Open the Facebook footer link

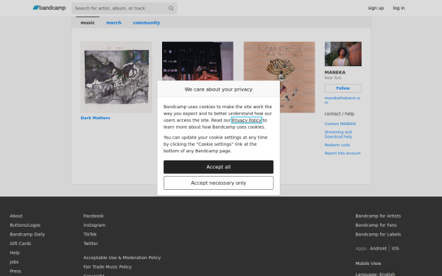94,216
